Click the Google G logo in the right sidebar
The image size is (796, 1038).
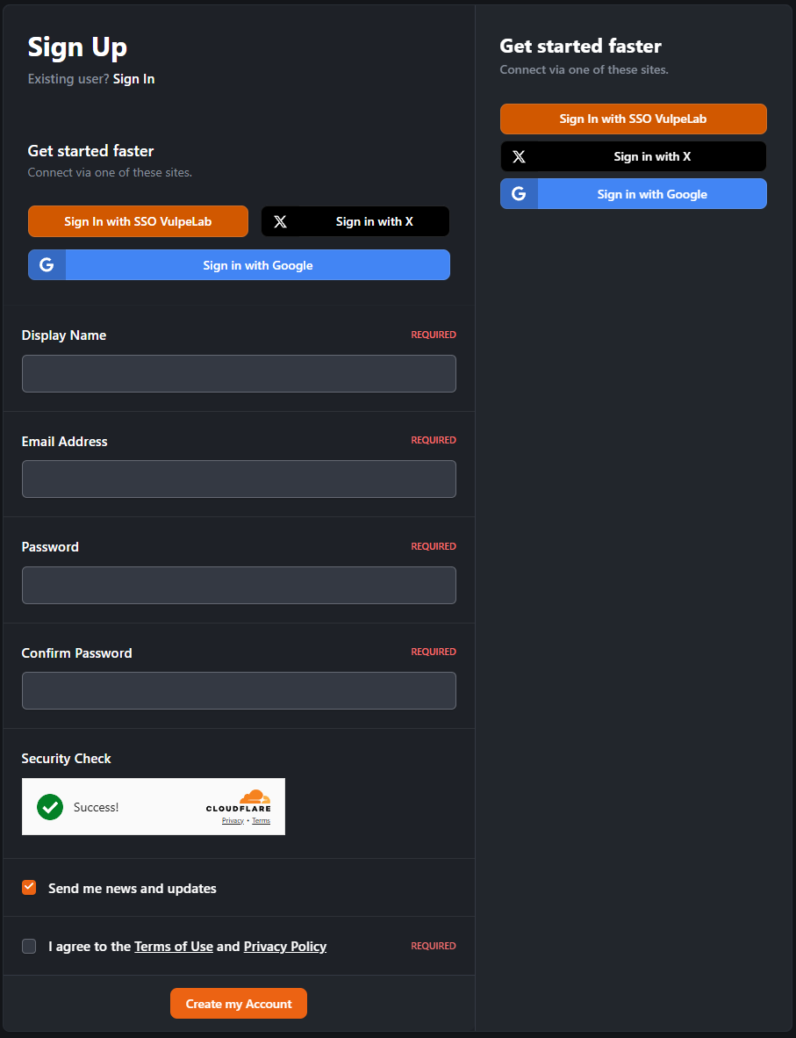(x=519, y=194)
